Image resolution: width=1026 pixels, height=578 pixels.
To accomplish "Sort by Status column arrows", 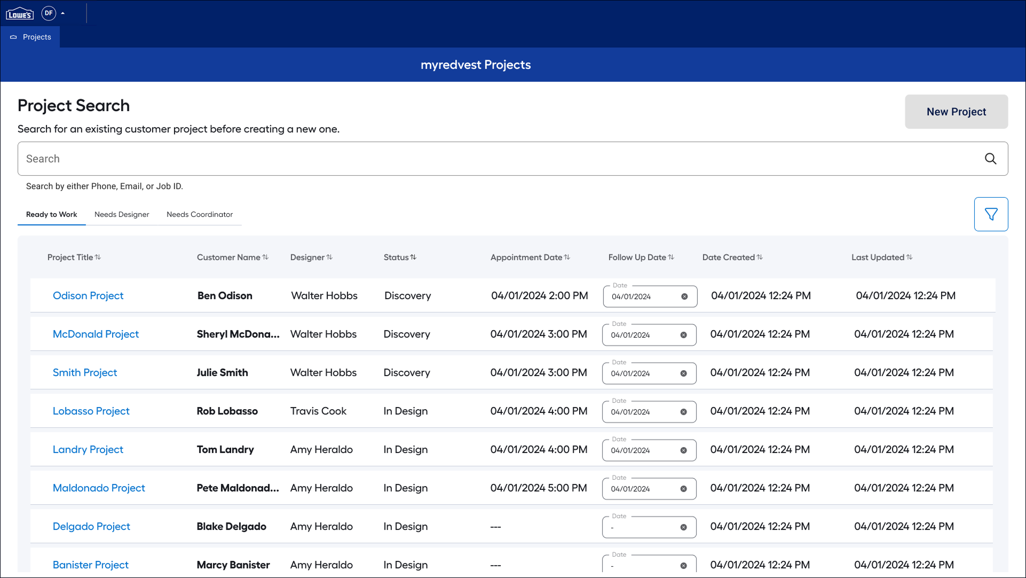I will click(x=413, y=257).
